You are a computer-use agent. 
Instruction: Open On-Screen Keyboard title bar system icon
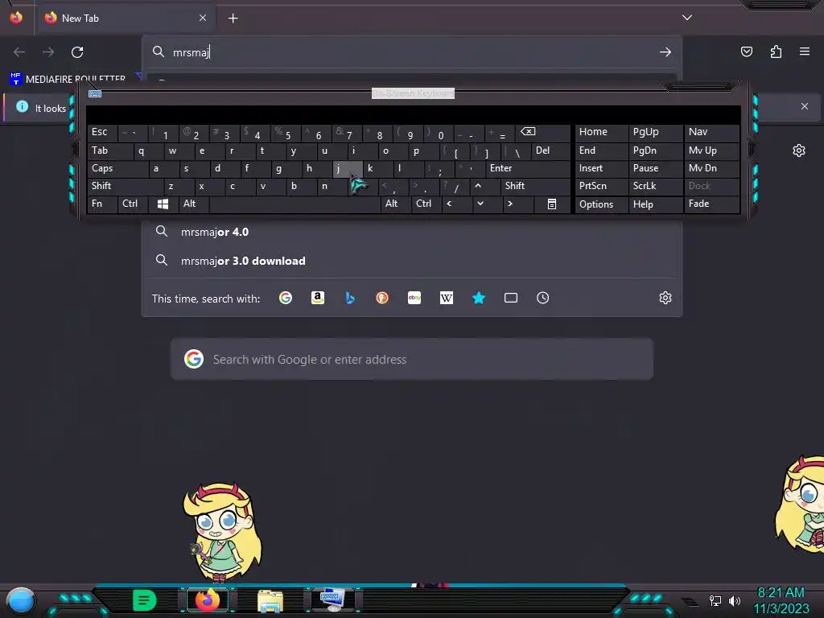pos(95,93)
